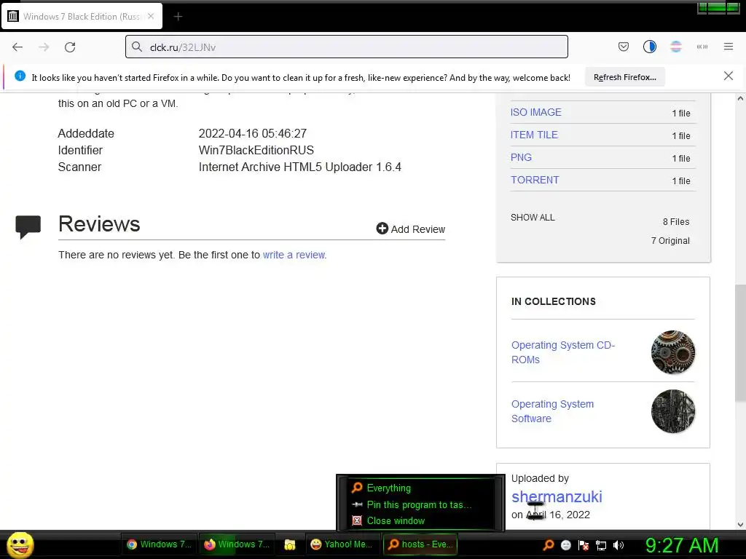Open the ISO IMAGE download link
The image size is (746, 559).
535,112
